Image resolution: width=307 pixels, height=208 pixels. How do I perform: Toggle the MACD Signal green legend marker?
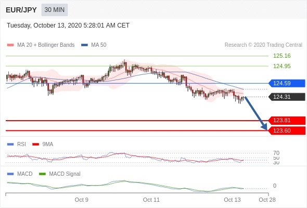point(42,174)
